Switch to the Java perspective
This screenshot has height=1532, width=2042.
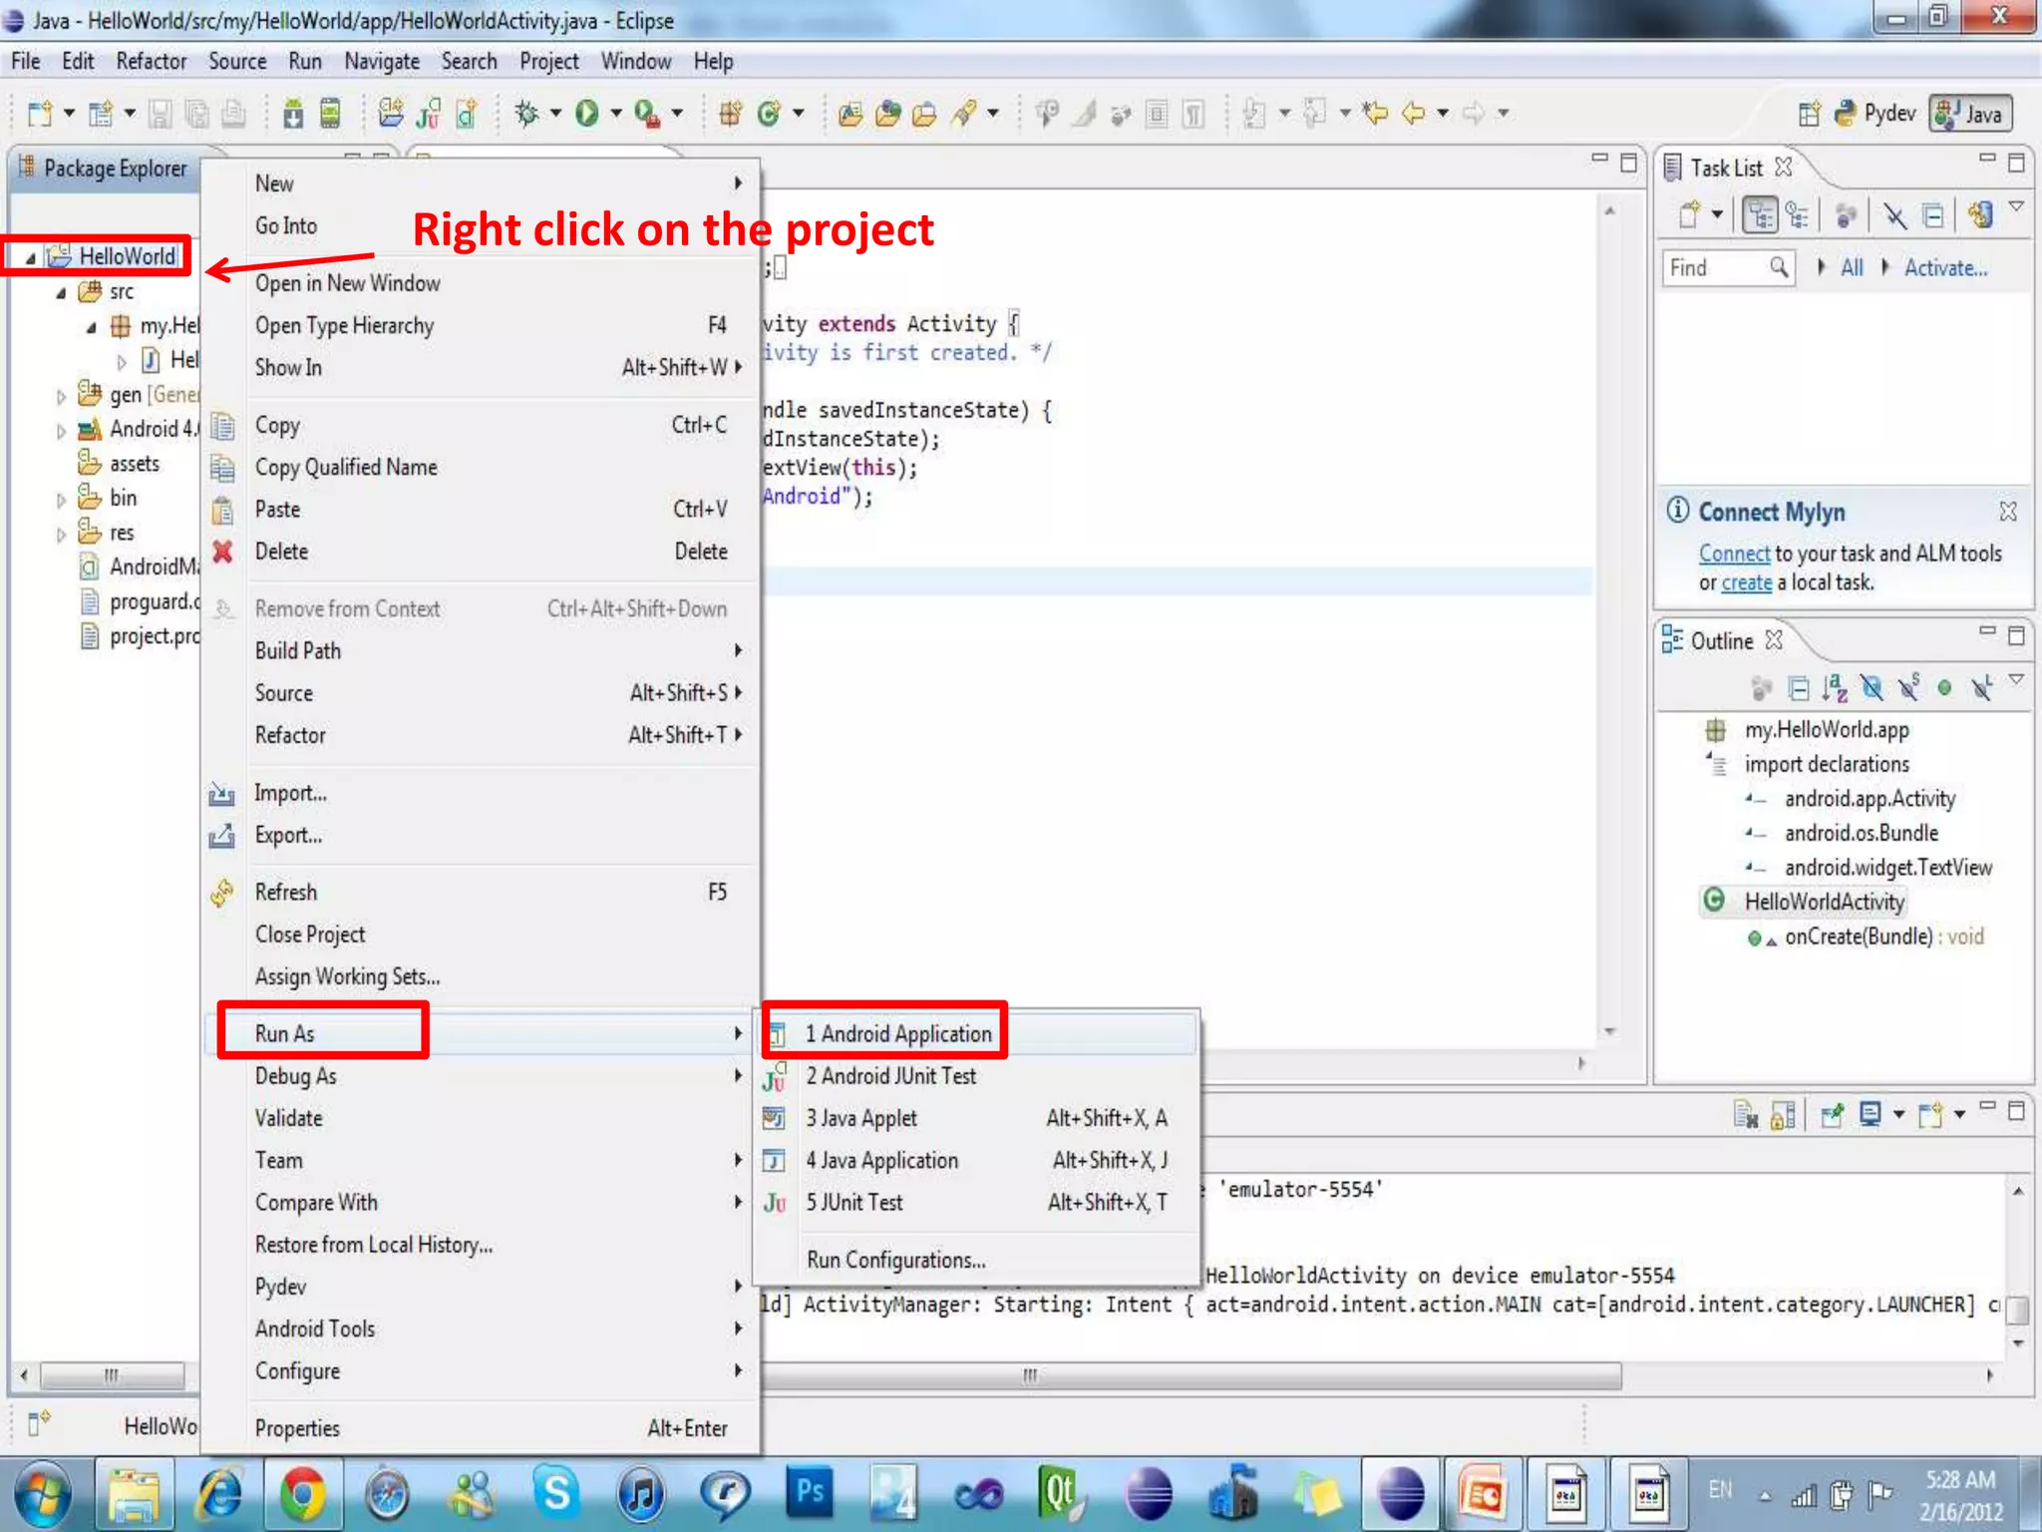click(1971, 114)
